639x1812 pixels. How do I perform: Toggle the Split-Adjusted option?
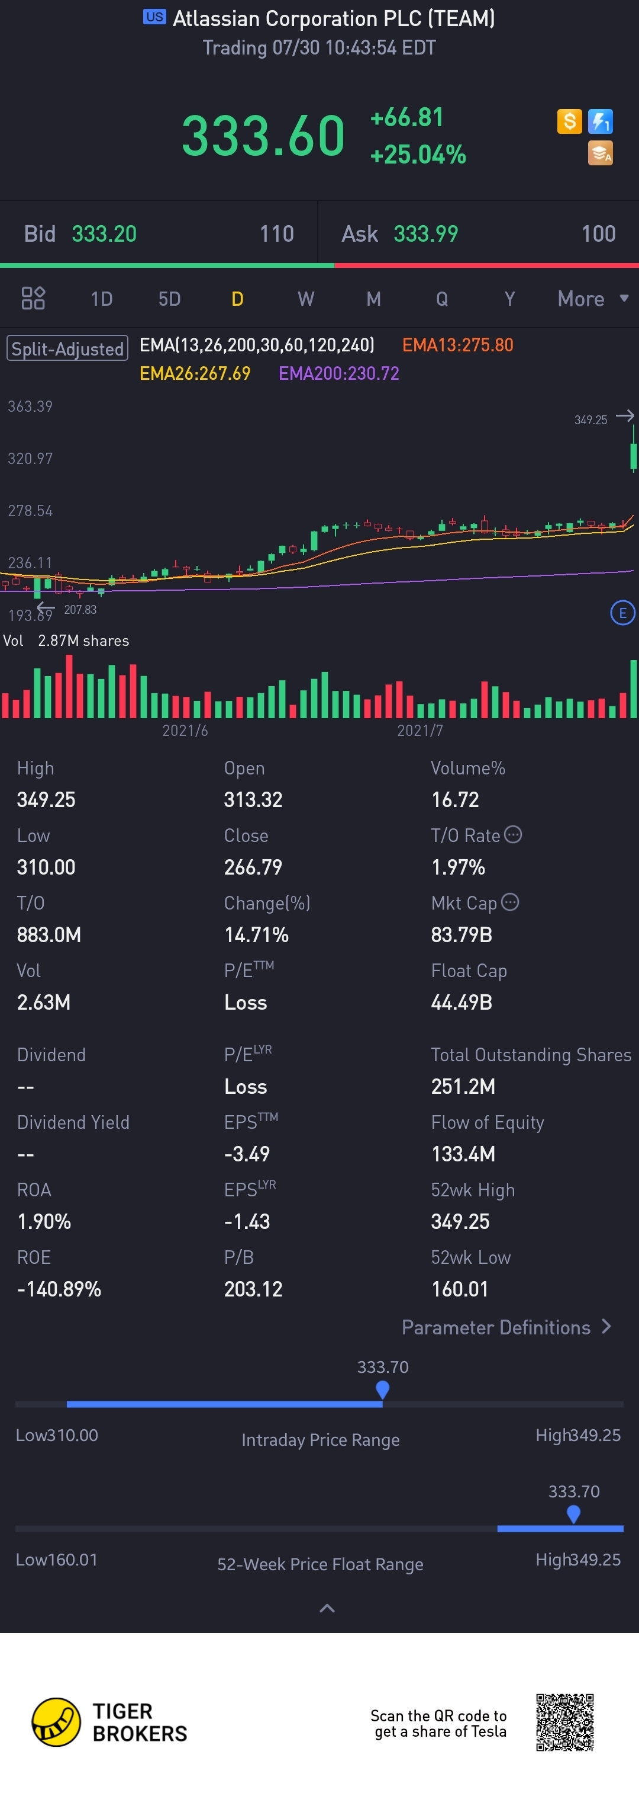(67, 348)
